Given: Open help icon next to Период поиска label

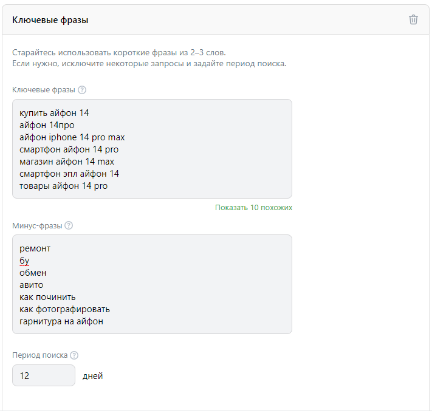Looking at the screenshot, I should point(74,355).
